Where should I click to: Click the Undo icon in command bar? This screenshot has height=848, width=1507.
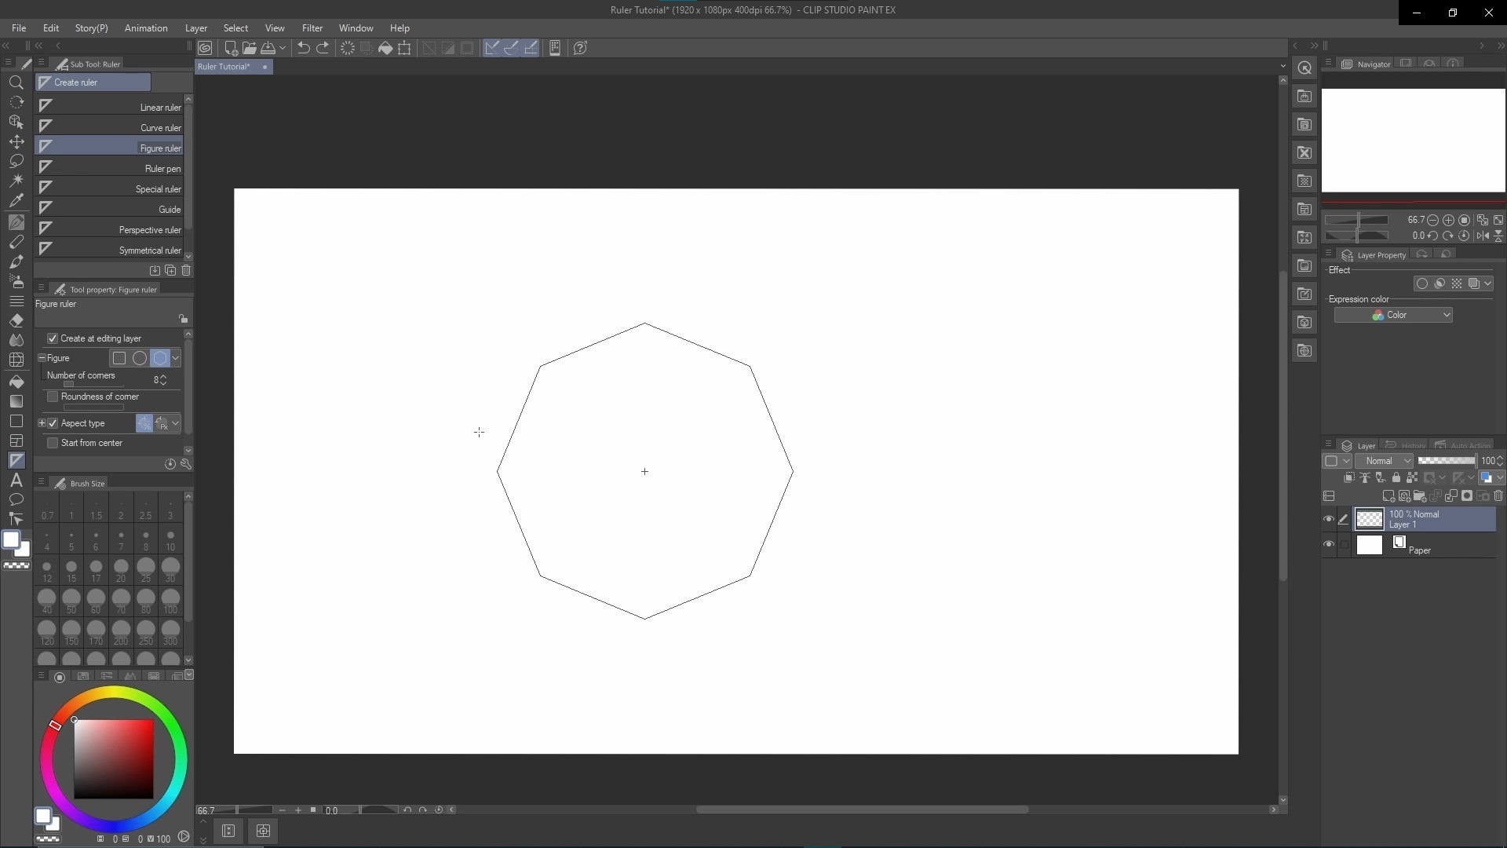303,48
